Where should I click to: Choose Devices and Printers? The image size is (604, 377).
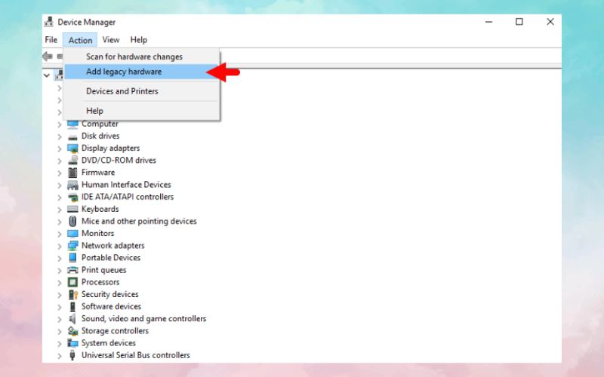tap(142, 91)
